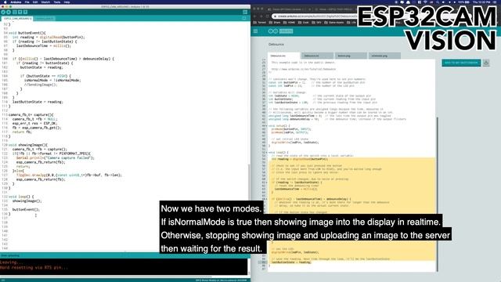Click the Thu 12:22 PM clock

(x=481, y=2)
